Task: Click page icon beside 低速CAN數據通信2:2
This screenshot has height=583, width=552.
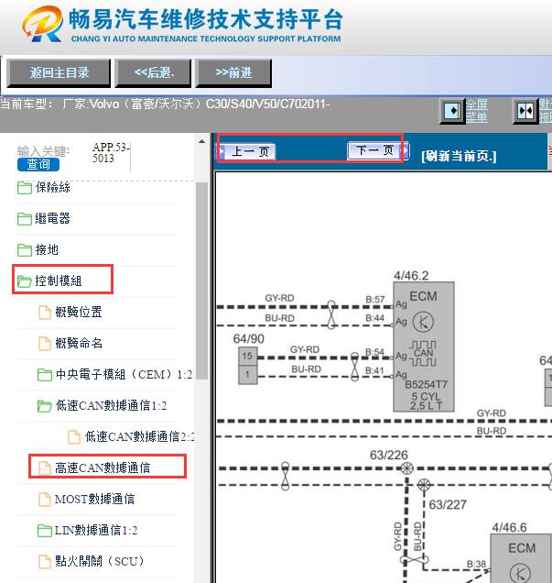Action: [74, 437]
